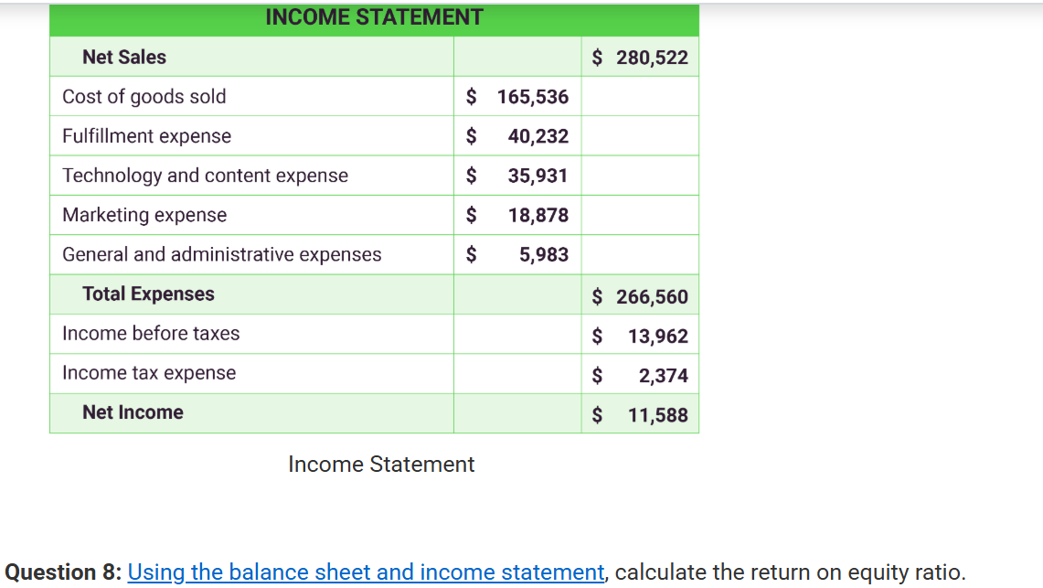Click the Cost of goods sold label
This screenshot has height=588, width=1043.
(144, 96)
